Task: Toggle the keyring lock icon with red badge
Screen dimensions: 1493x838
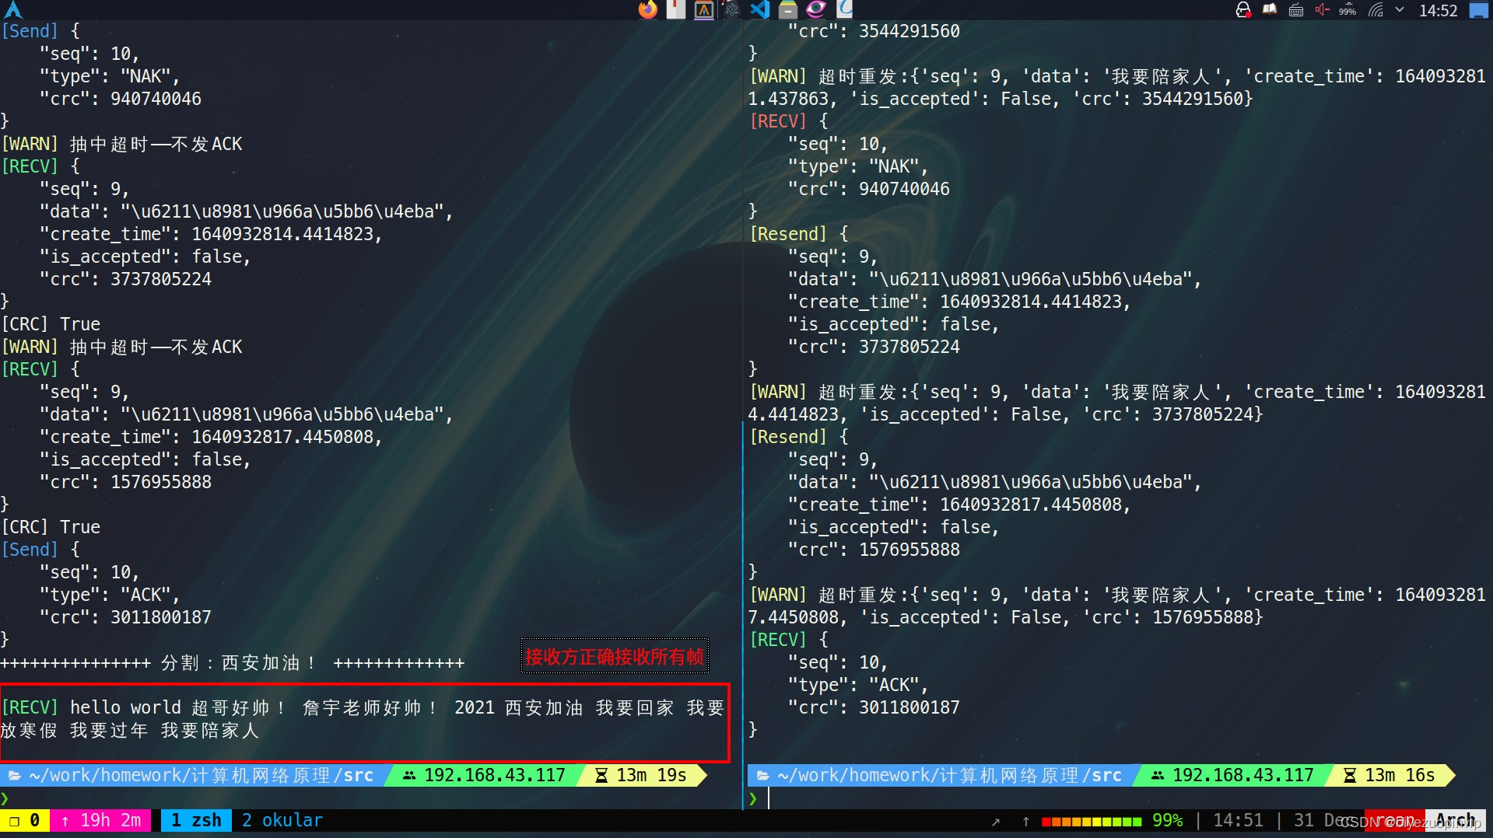Action: click(1242, 10)
